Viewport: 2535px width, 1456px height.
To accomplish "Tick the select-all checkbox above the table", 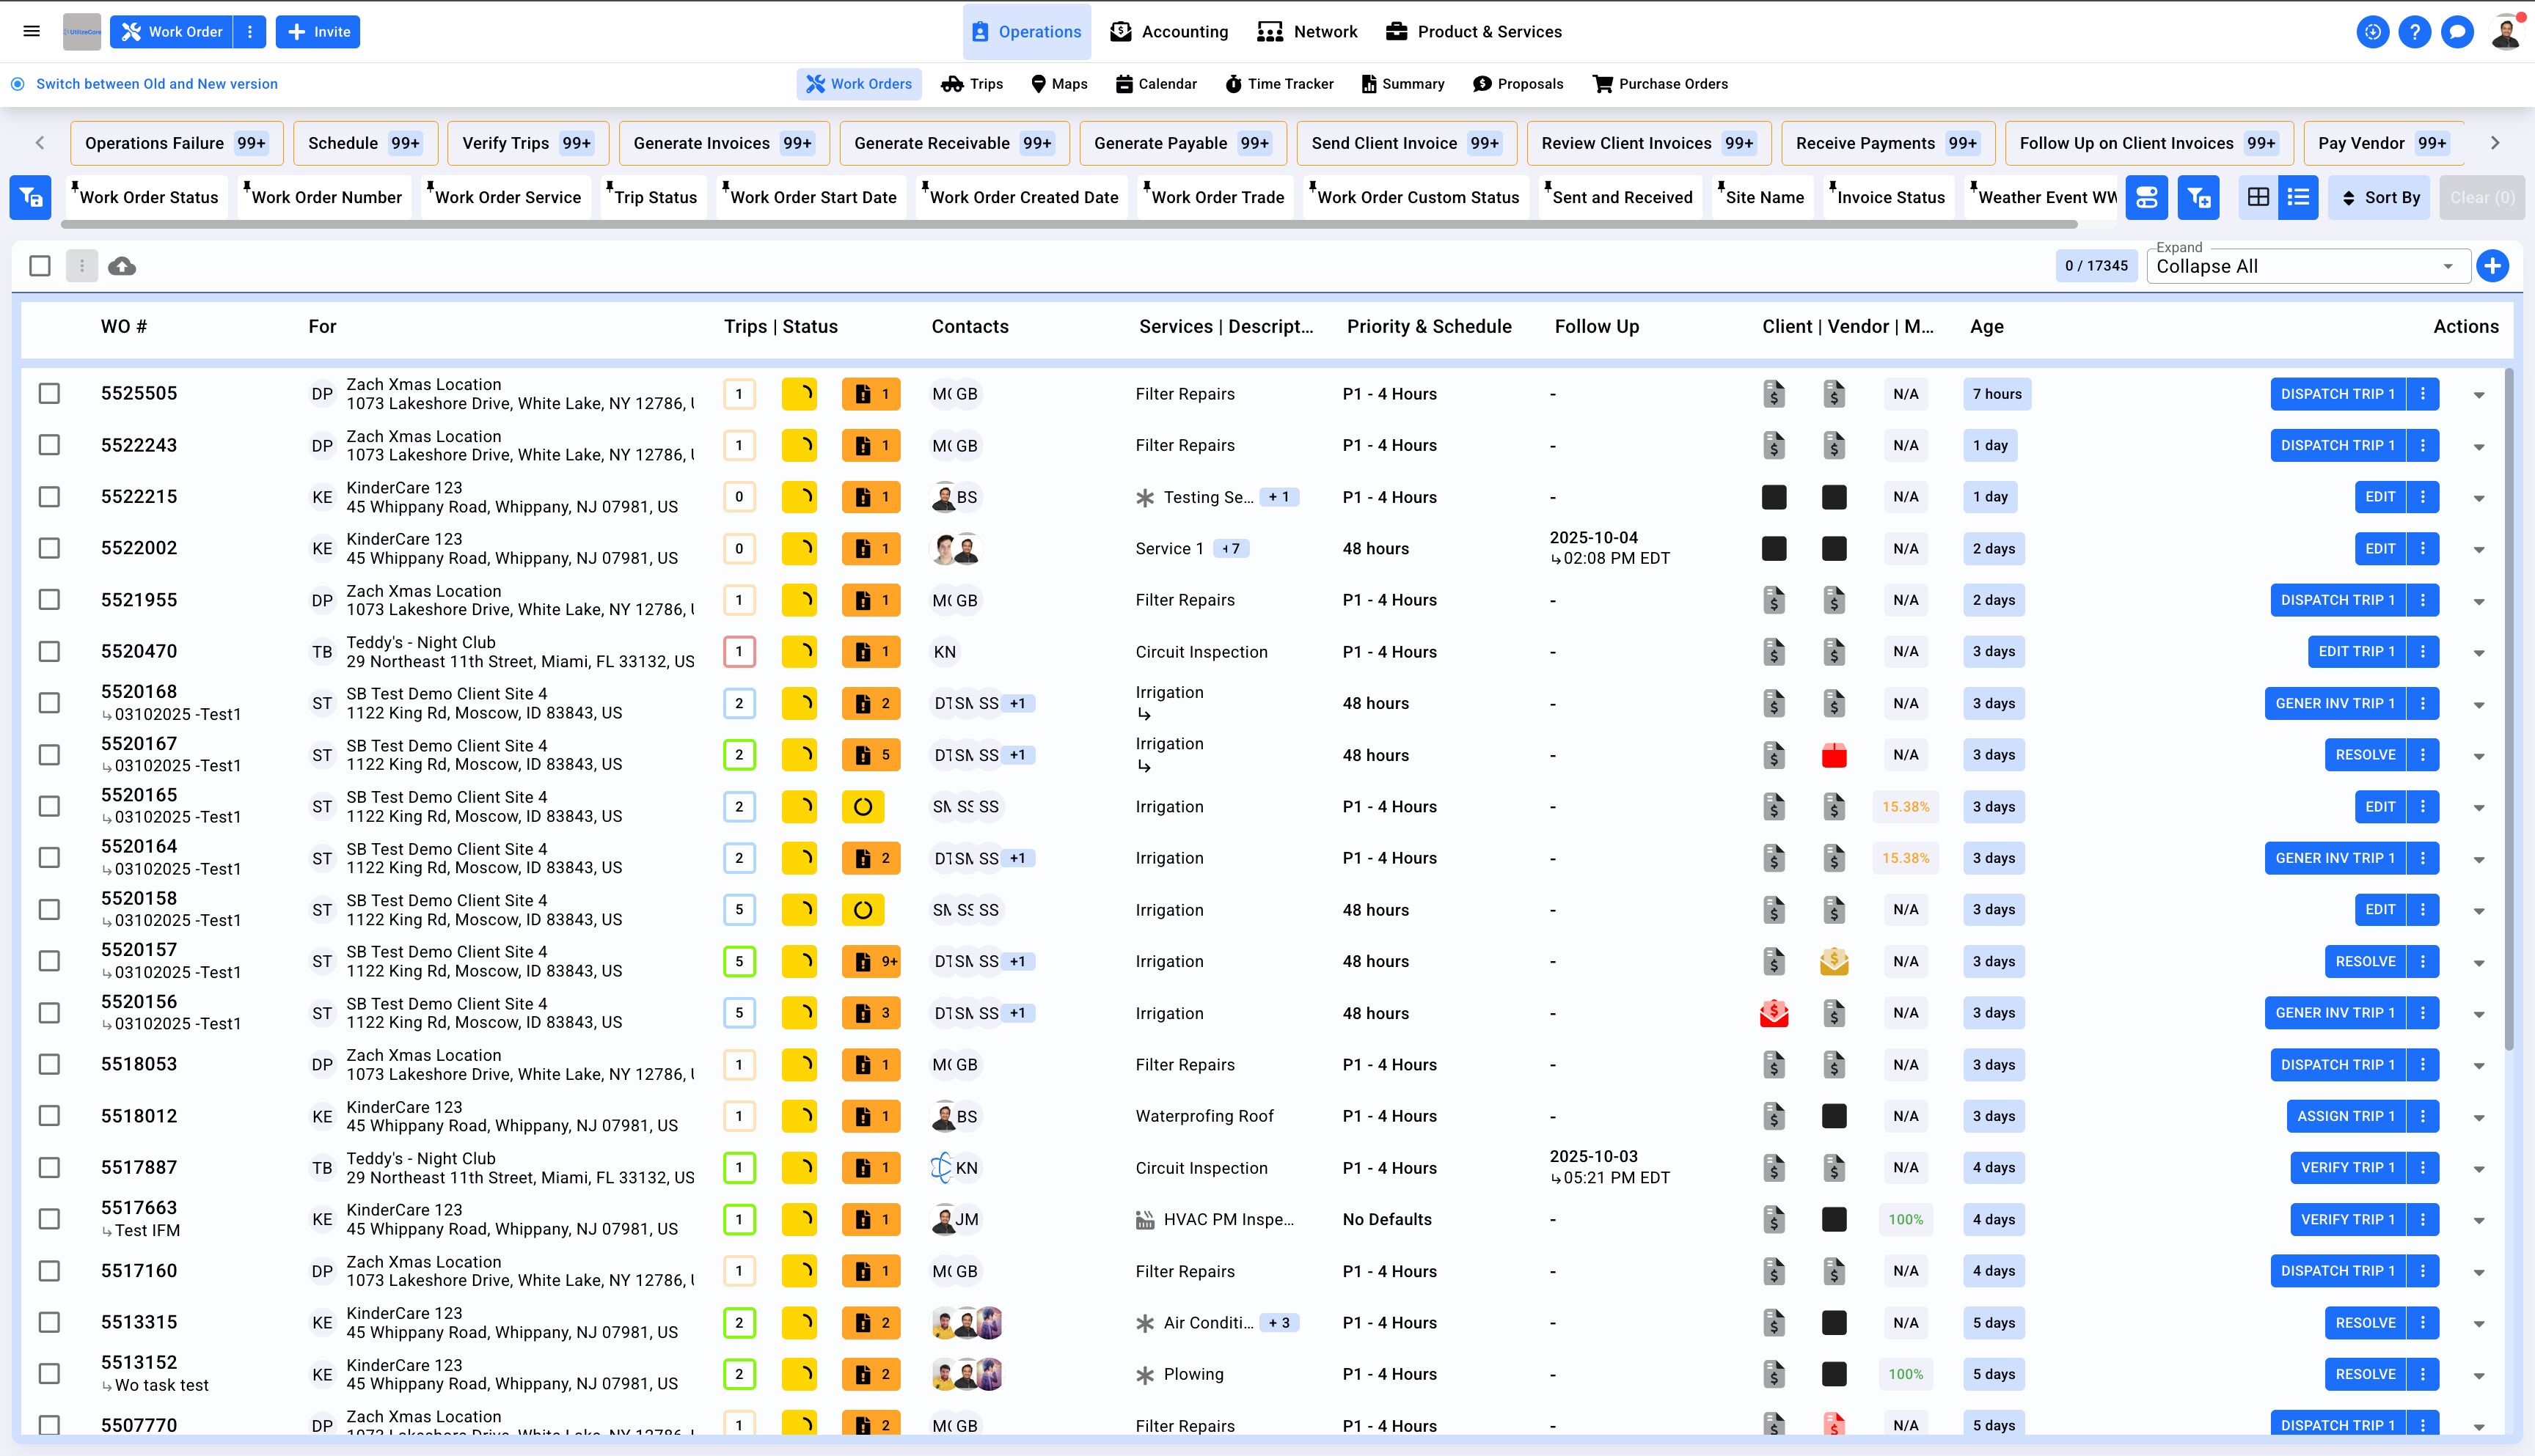I will pyautogui.click(x=40, y=266).
